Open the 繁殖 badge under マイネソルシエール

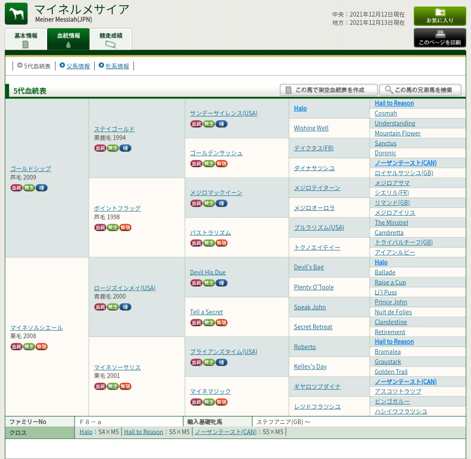click(x=41, y=347)
